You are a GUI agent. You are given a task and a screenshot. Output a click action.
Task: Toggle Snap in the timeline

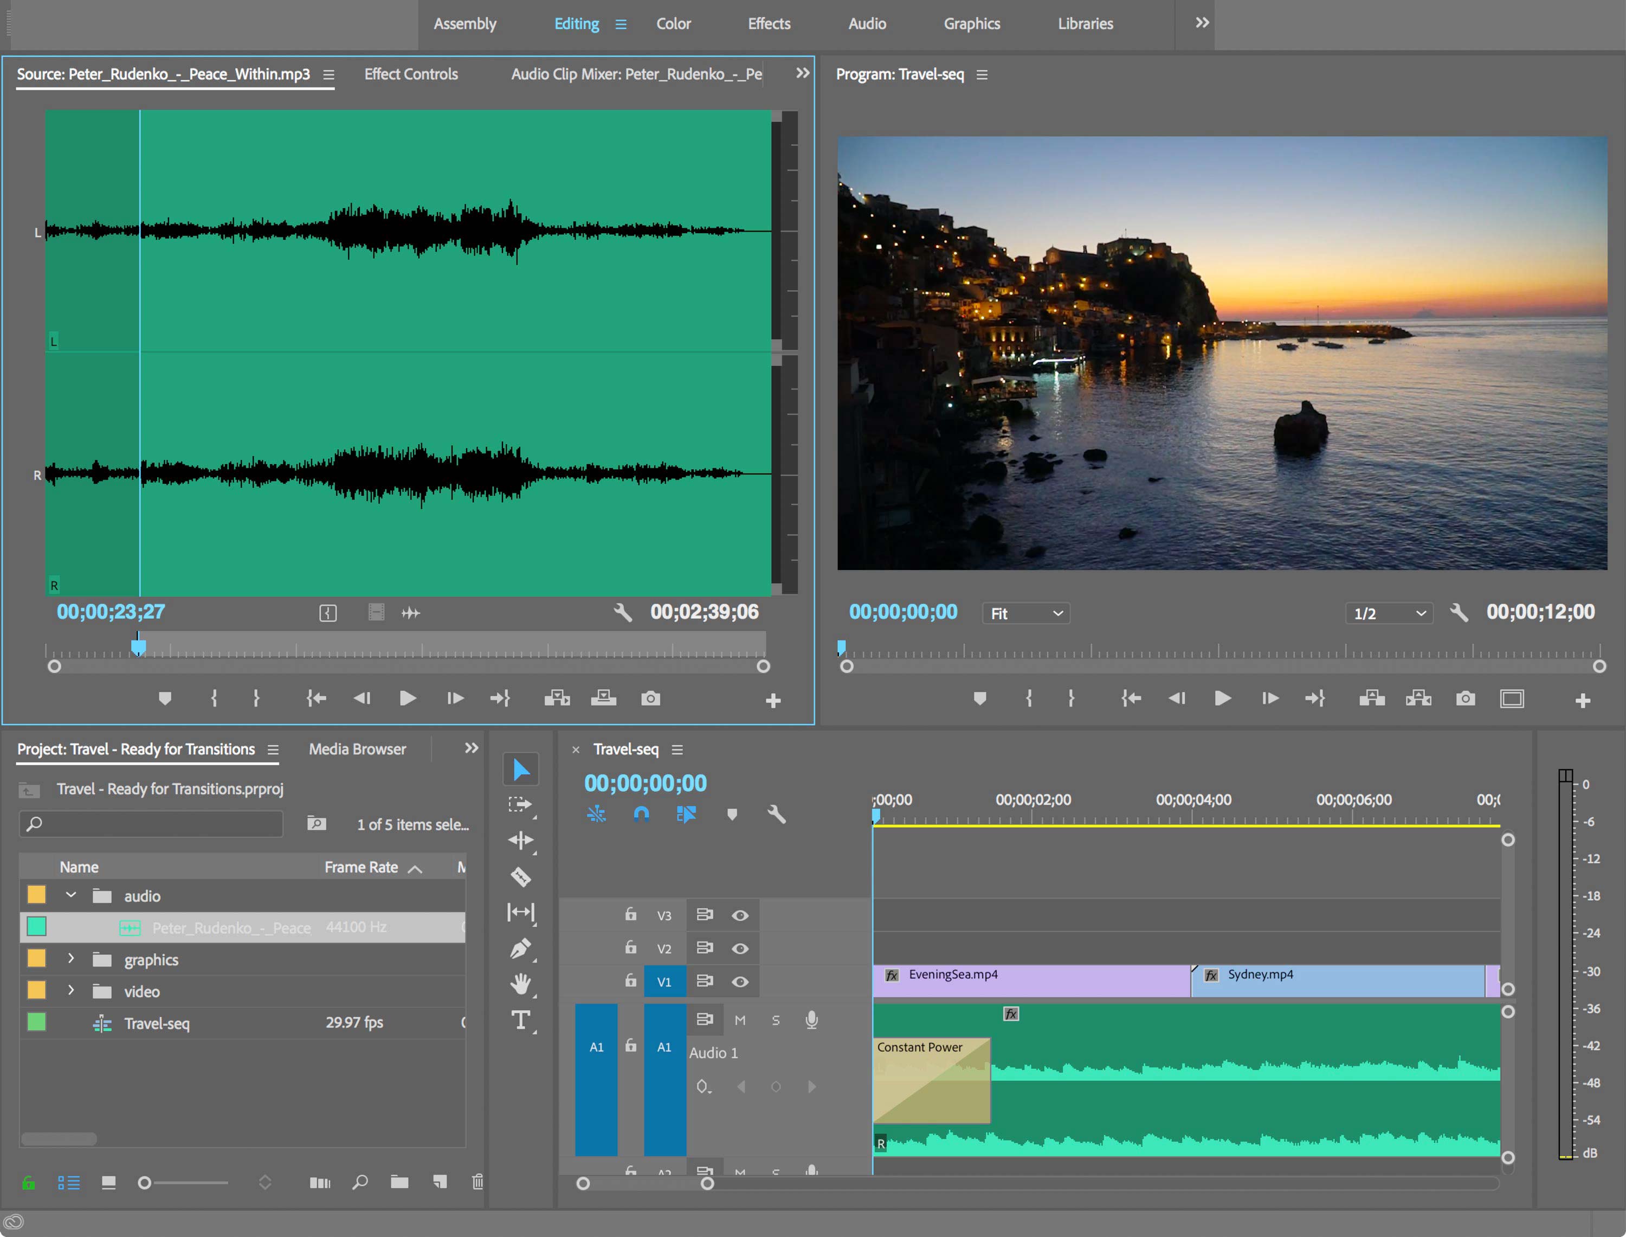click(x=641, y=815)
